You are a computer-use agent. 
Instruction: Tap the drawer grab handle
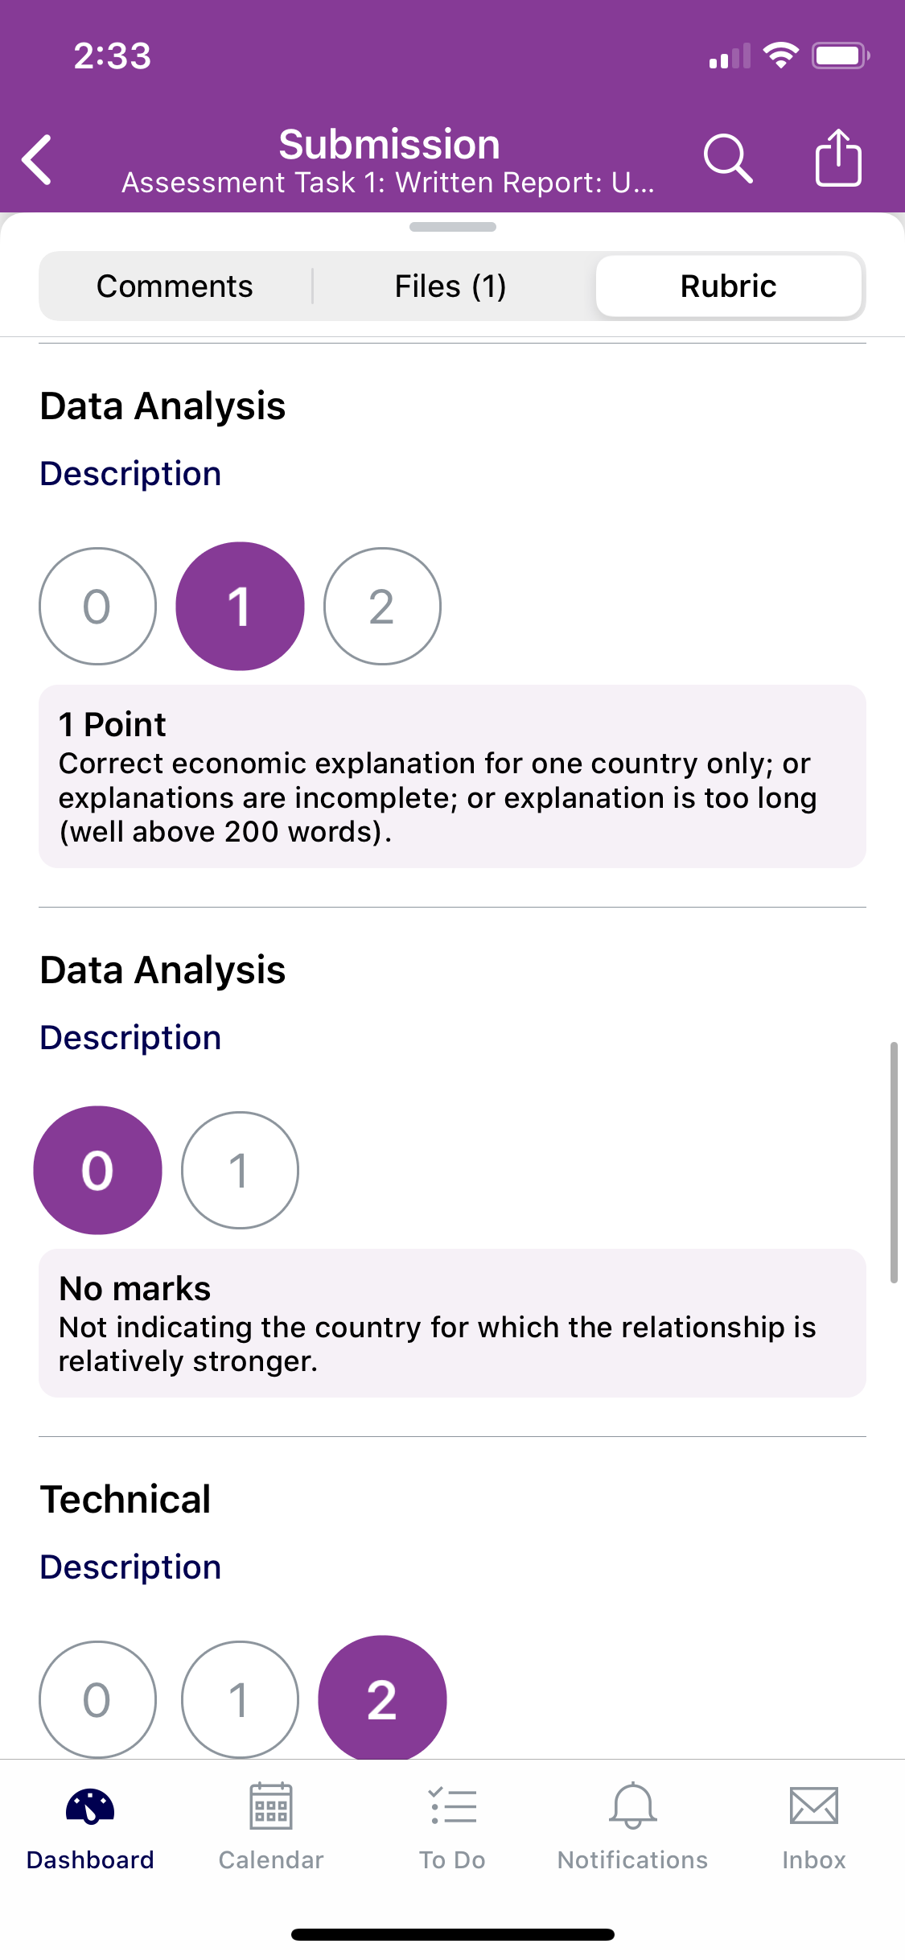point(453,227)
